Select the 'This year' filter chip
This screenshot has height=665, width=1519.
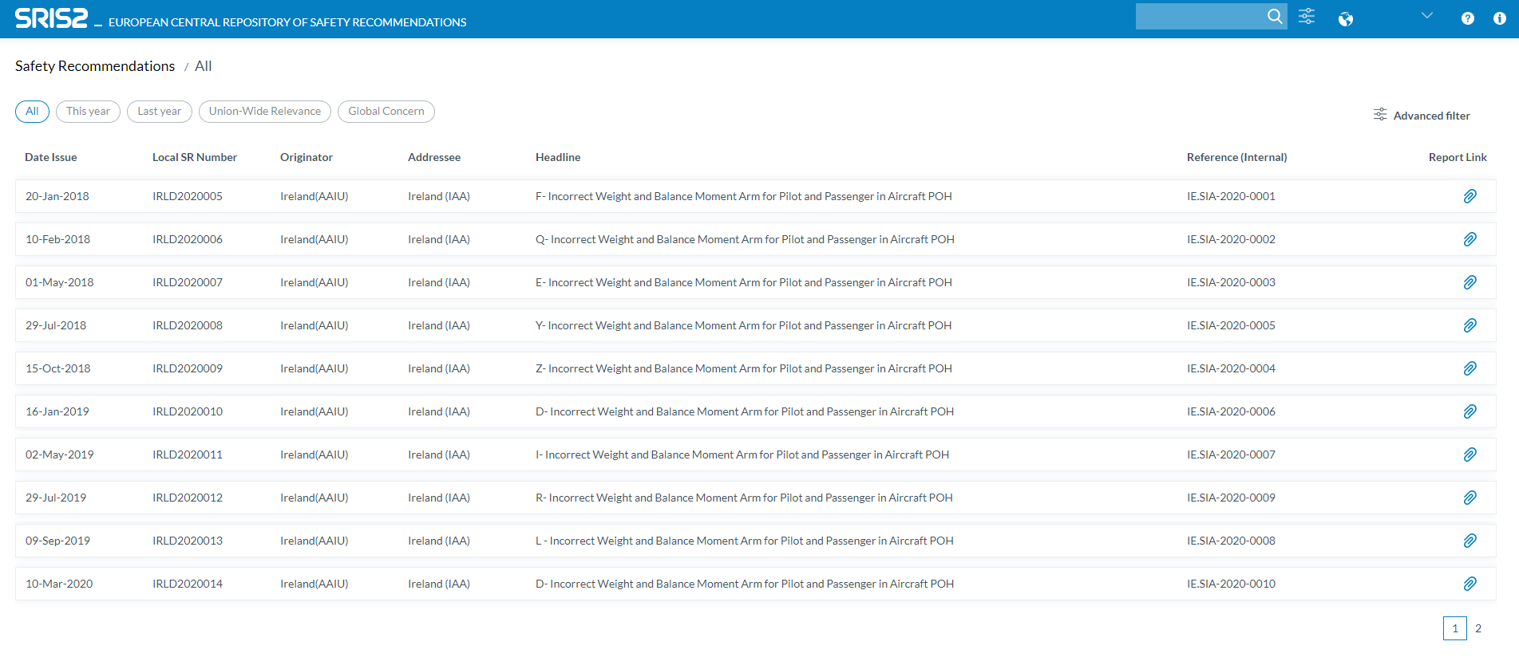click(88, 112)
